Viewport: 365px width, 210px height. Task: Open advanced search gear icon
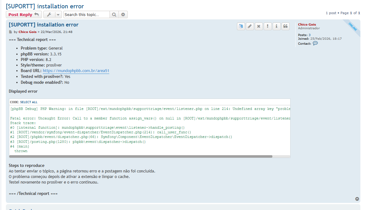click(123, 14)
